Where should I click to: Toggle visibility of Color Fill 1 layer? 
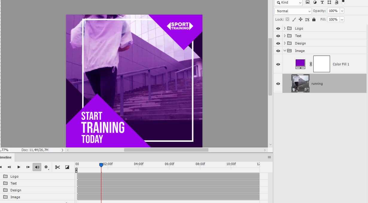click(278, 64)
